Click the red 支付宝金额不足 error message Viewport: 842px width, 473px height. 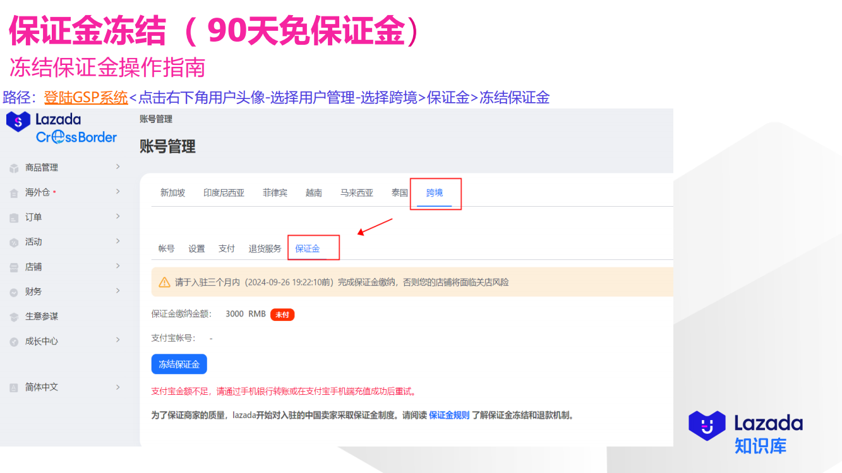point(284,391)
